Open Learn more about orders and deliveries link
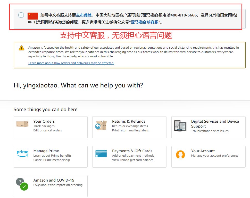250x198 pixels. (x=71, y=63)
